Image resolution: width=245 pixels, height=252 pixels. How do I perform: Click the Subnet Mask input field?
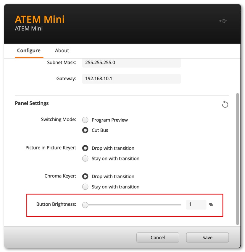pos(131,63)
